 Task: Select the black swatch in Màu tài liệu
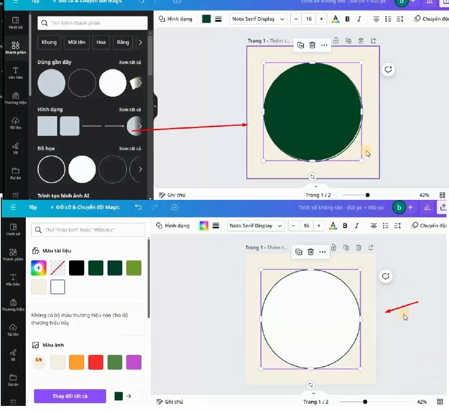[76, 268]
